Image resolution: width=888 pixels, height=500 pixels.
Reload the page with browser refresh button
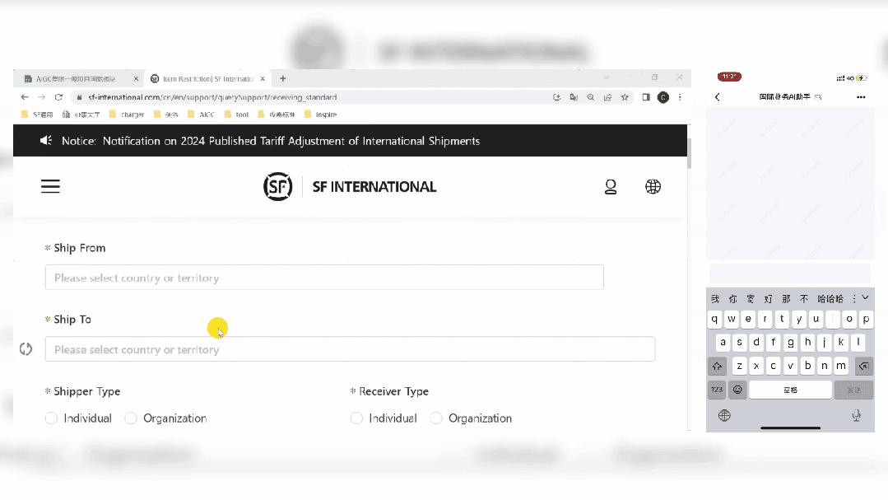[58, 97]
